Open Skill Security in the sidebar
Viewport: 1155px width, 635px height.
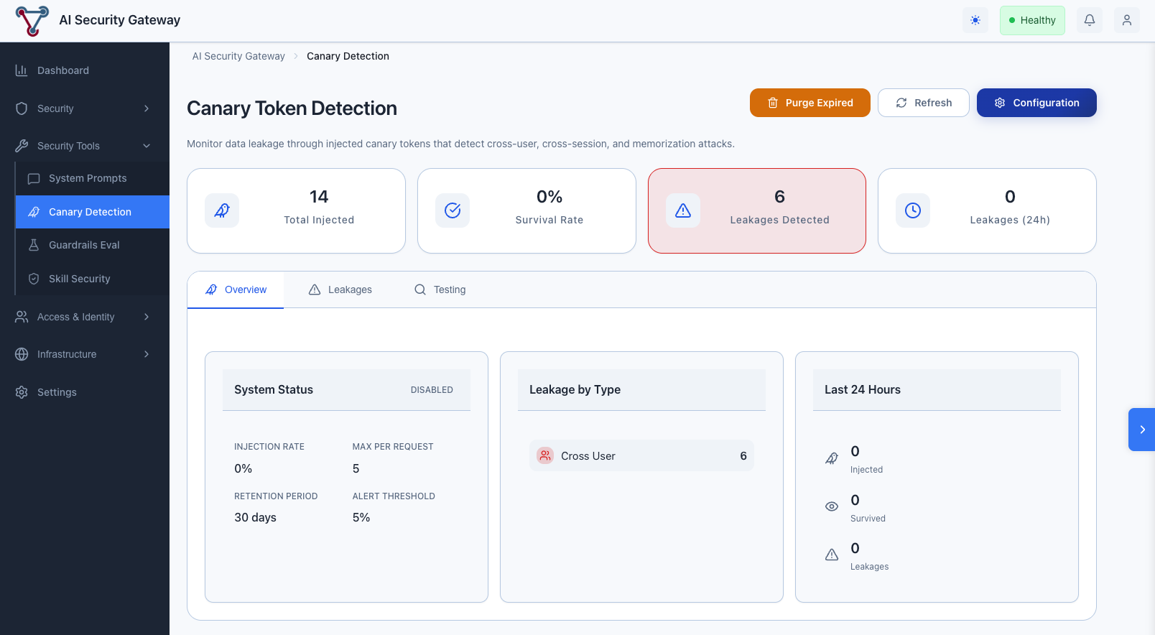[93, 279]
